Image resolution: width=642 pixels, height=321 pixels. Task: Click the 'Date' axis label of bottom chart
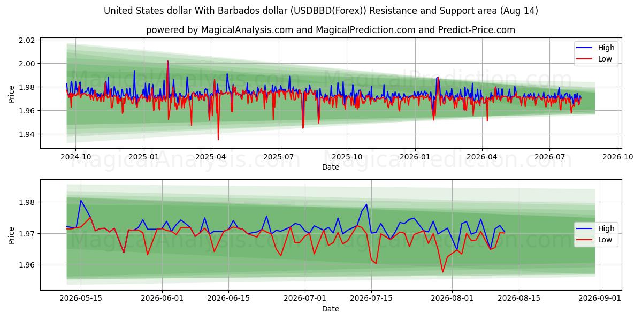tap(331, 309)
